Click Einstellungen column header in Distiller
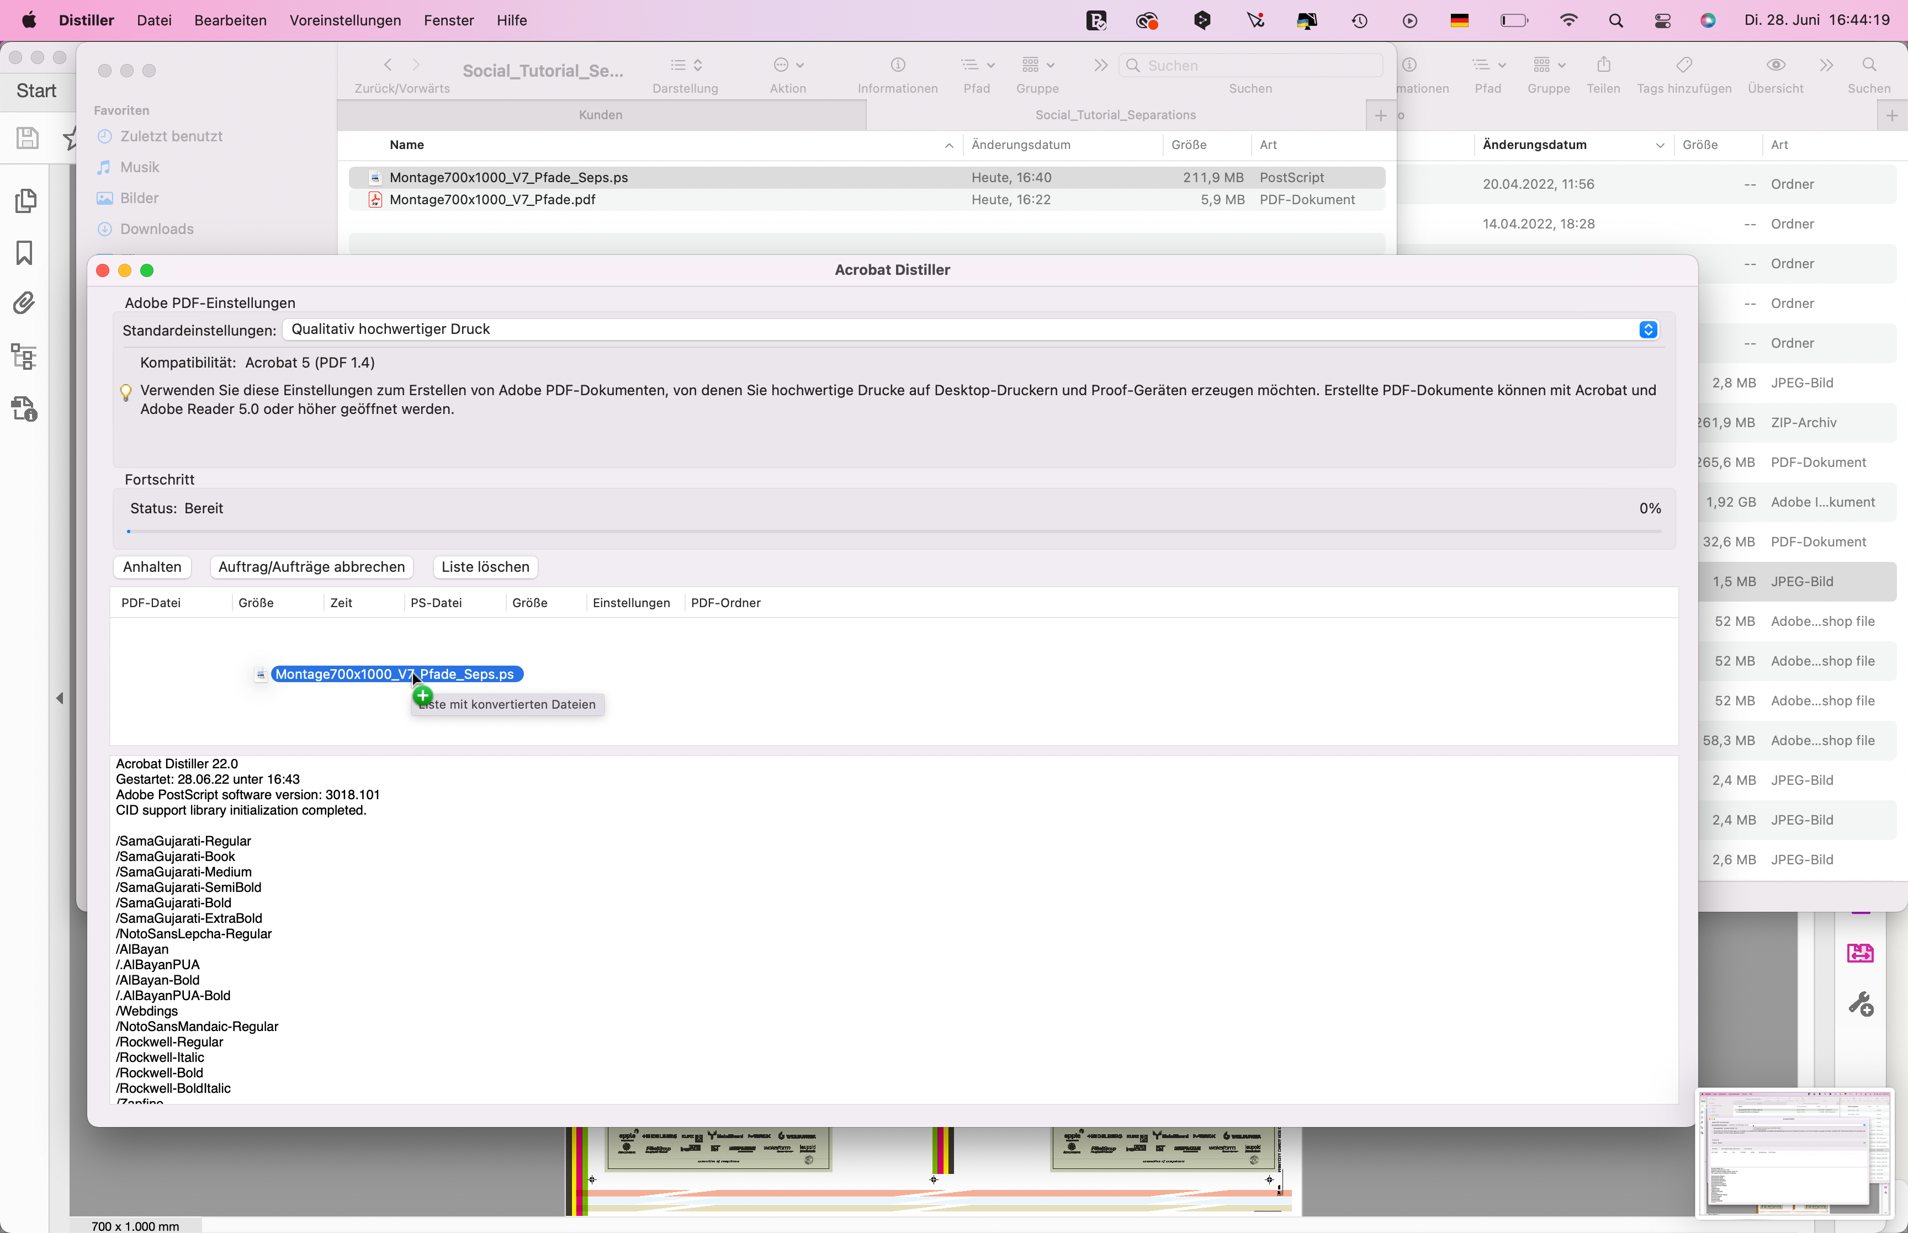Viewport: 1908px width, 1233px height. (x=632, y=603)
